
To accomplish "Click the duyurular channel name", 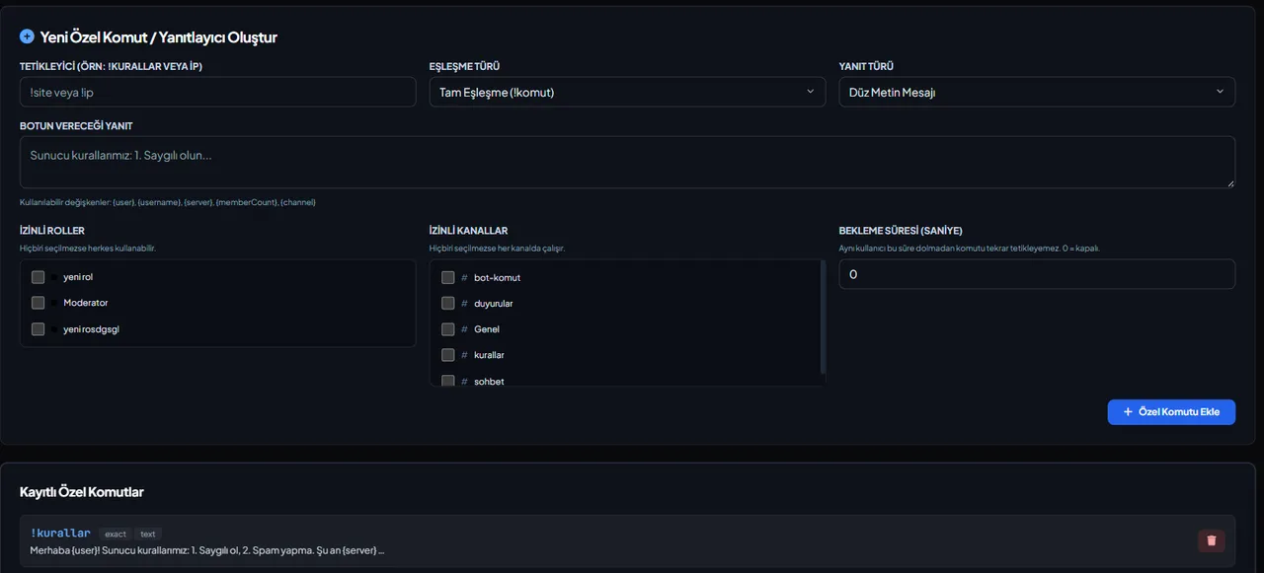I will pos(494,304).
